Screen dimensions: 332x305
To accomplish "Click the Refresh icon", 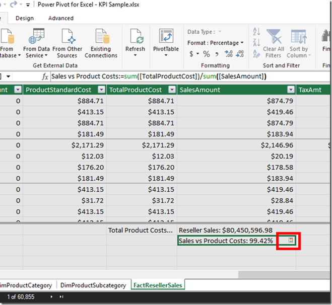I will click(137, 36).
